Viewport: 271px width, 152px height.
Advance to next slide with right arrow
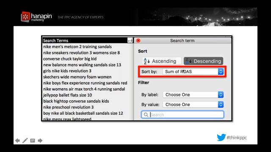click(40, 141)
